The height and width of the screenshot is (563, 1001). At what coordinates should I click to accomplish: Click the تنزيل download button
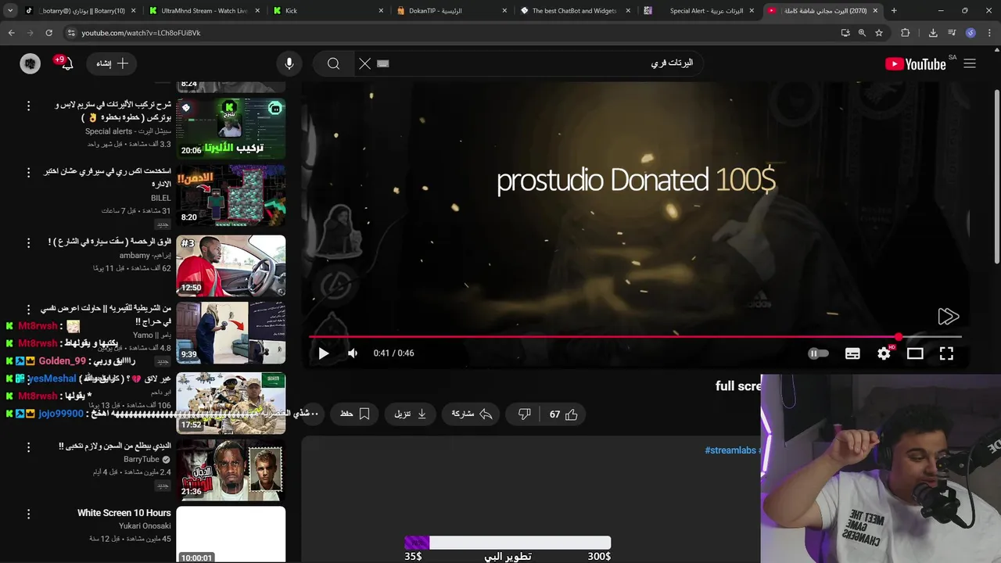pyautogui.click(x=410, y=414)
